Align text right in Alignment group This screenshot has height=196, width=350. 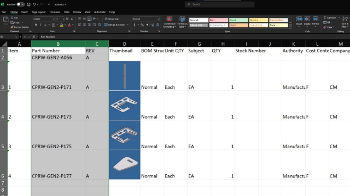tap(89, 25)
